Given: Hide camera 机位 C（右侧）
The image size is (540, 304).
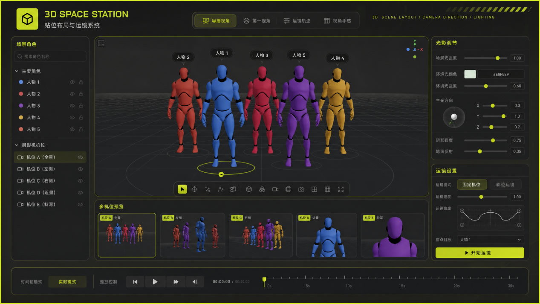Looking at the screenshot, I should tap(80, 181).
